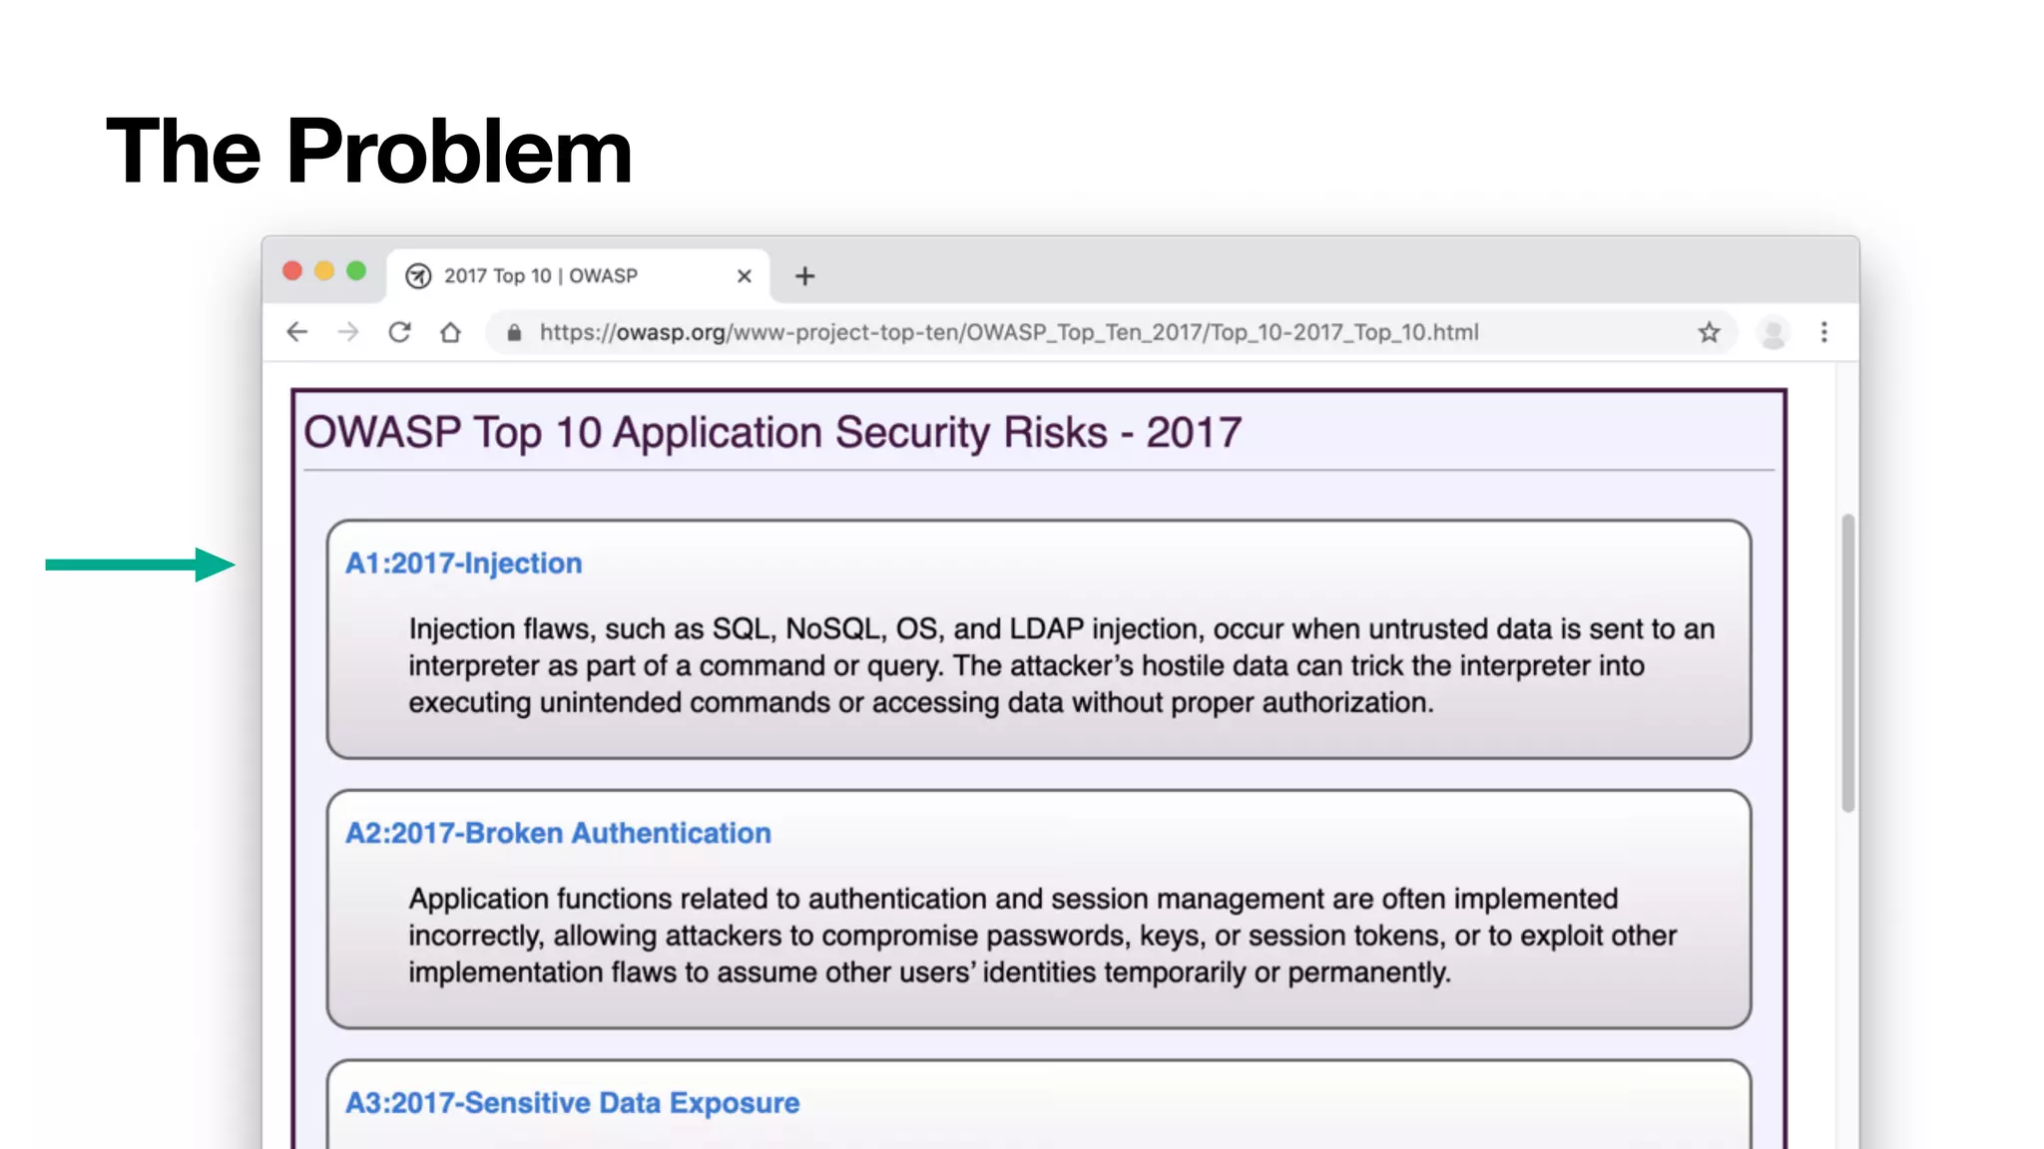This screenshot has width=2044, height=1149.
Task: Open the A3:2017-Sensitive Data Exposure link
Action: (572, 1103)
